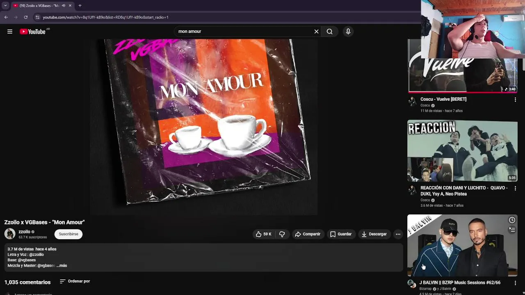525x295 pixels.
Task: Click the Compartir share button
Action: [308, 234]
